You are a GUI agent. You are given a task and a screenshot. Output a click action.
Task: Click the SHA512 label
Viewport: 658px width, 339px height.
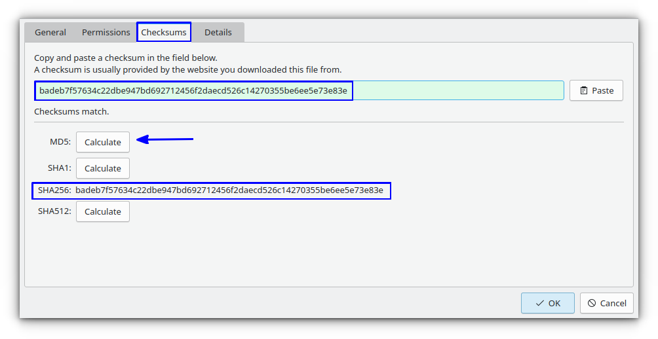54,211
